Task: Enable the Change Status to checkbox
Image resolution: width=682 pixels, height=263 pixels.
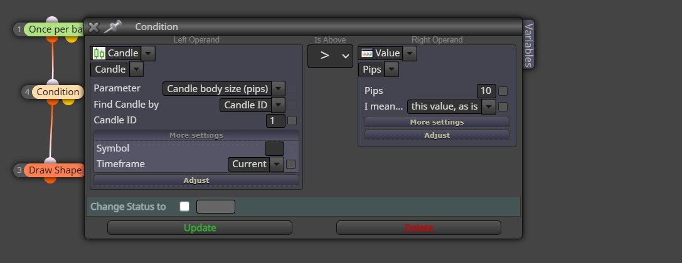Action: pyautogui.click(x=185, y=207)
